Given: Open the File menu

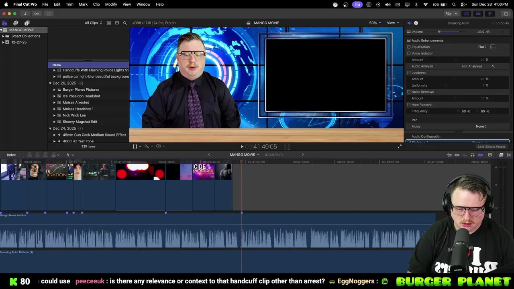Looking at the screenshot, I should coord(45,4).
